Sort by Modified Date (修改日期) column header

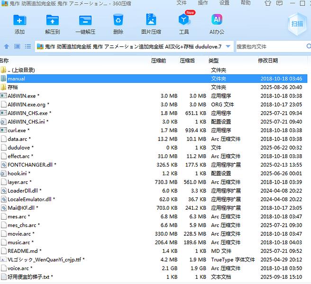click(268, 61)
